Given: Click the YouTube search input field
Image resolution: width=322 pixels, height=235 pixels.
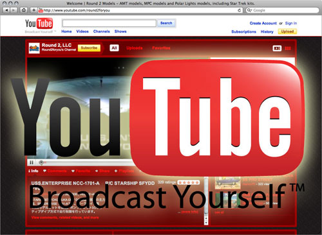Looking at the screenshot, I should click(x=109, y=23).
